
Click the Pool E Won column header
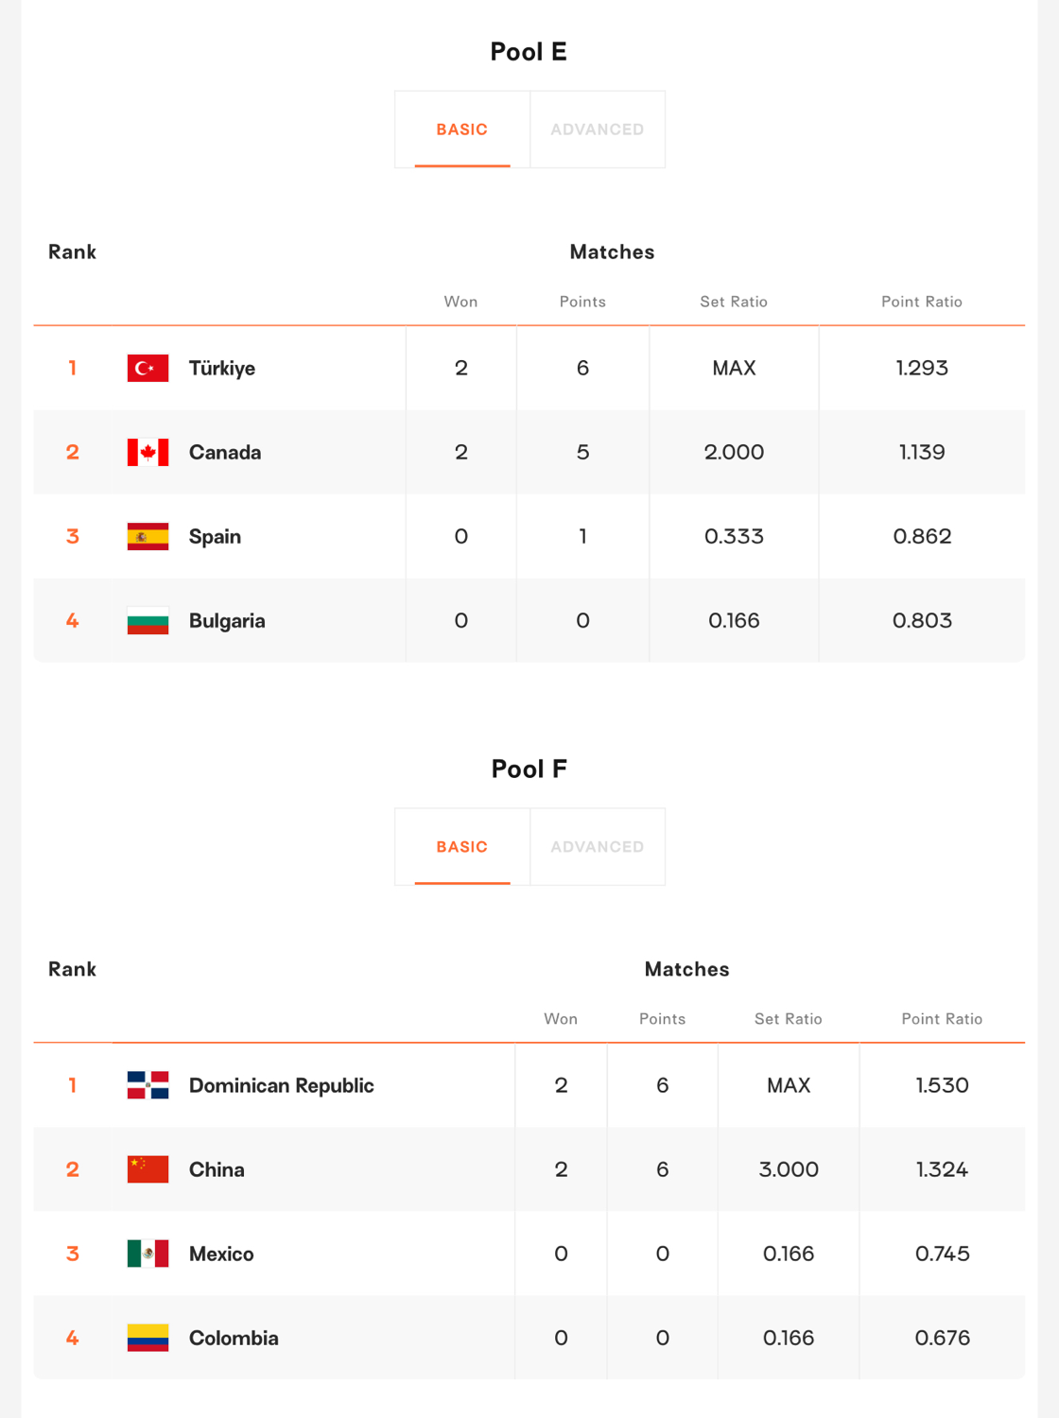(x=461, y=302)
